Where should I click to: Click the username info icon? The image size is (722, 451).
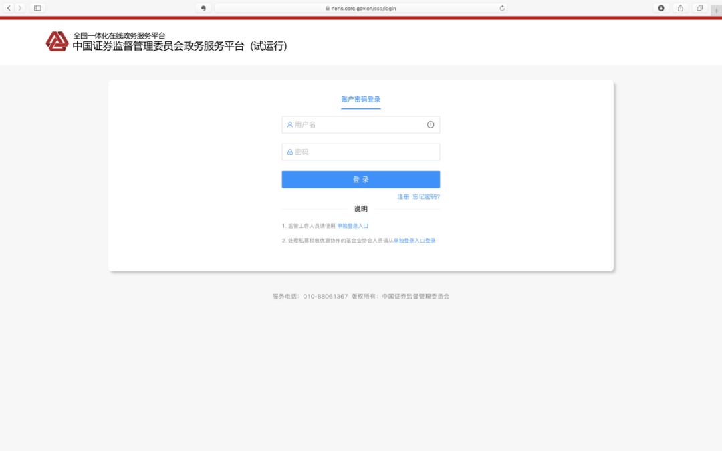pyautogui.click(x=430, y=125)
